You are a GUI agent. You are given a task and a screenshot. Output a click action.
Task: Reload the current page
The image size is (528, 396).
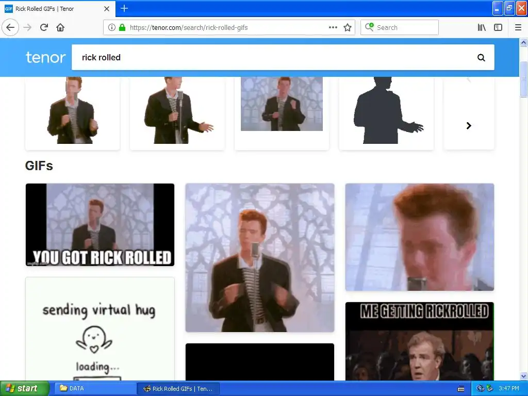tap(44, 27)
